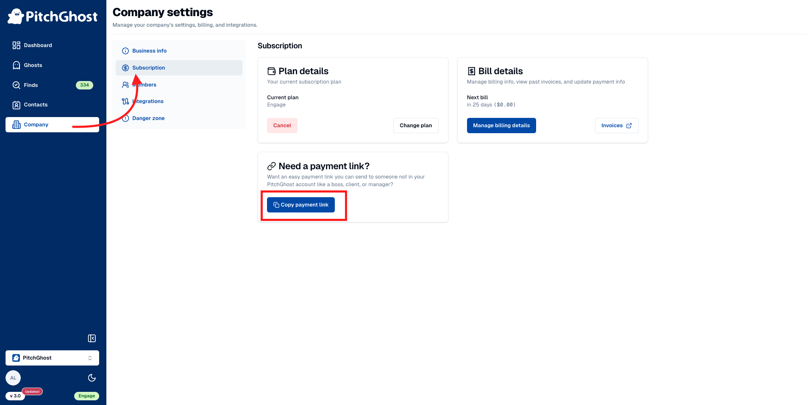
Task: Click the Updates! version badge
Action: coord(32,391)
